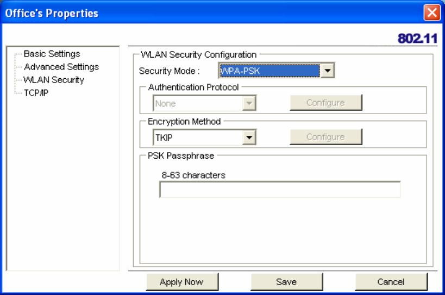445x295 pixels.
Task: Save the WLAN security settings
Action: click(x=286, y=282)
